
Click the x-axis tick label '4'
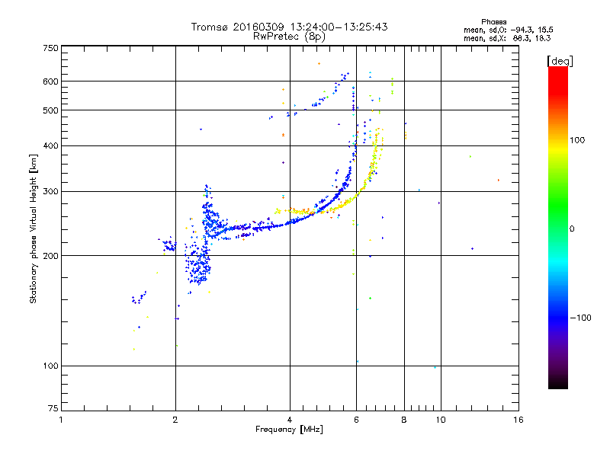coord(290,420)
